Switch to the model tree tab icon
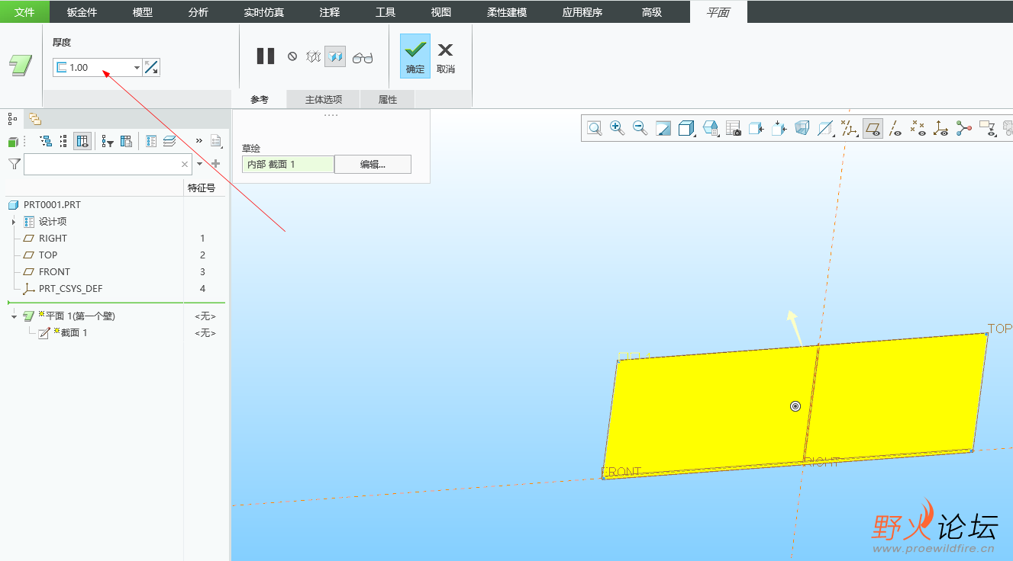Image resolution: width=1013 pixels, height=561 pixels. point(12,118)
